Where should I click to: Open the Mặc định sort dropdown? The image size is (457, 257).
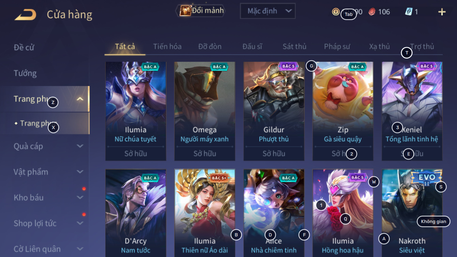coord(268,11)
